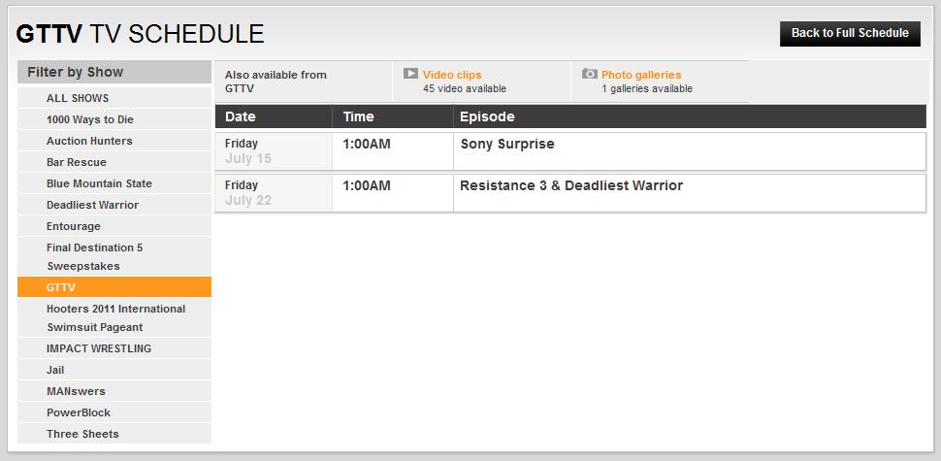Viewport: 941px width, 461px height.
Task: Choose MANswers from the show list
Action: (75, 391)
